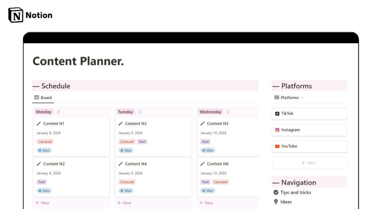Screen dimensions: 382x209
Task: Click the Idea status on Content N4
Action: click(x=126, y=191)
